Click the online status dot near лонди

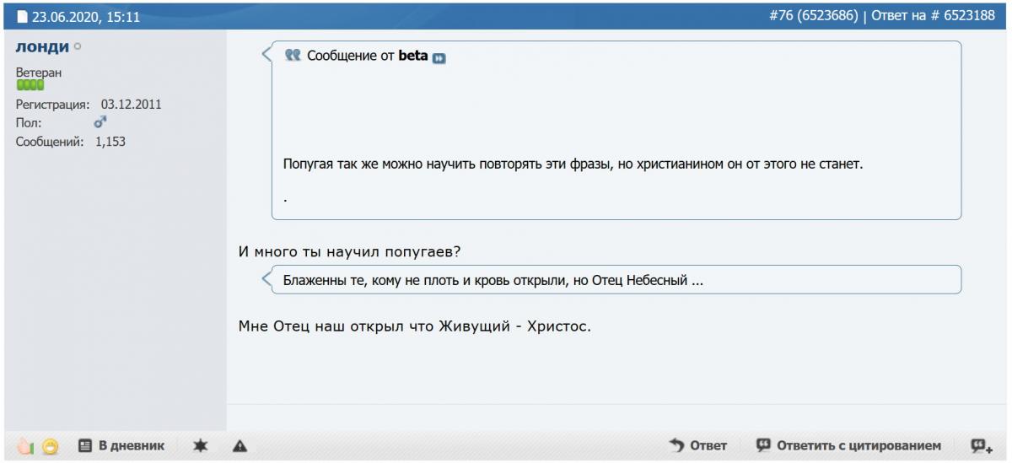(x=78, y=48)
